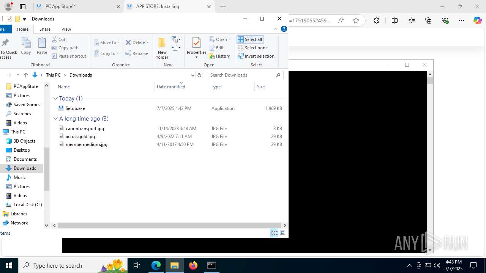Click Select none in ribbon

point(253,48)
